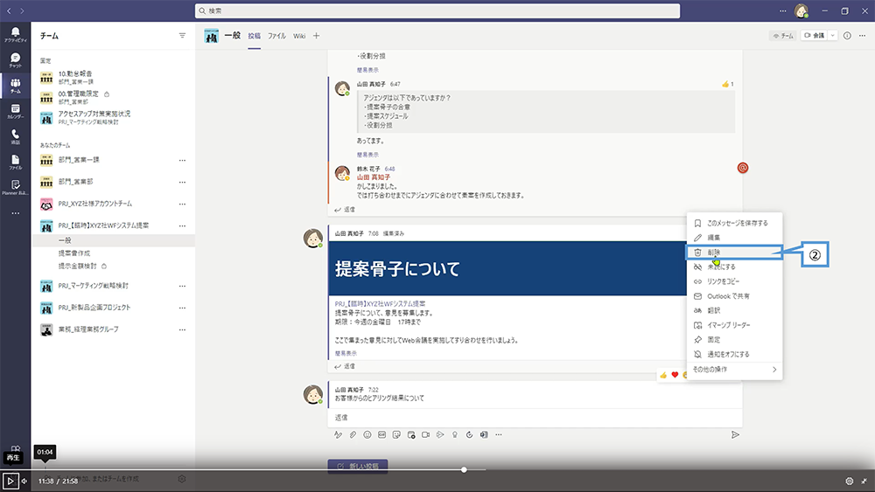Move the video progress slider handle
Screen dimensions: 875x492
click(464, 469)
